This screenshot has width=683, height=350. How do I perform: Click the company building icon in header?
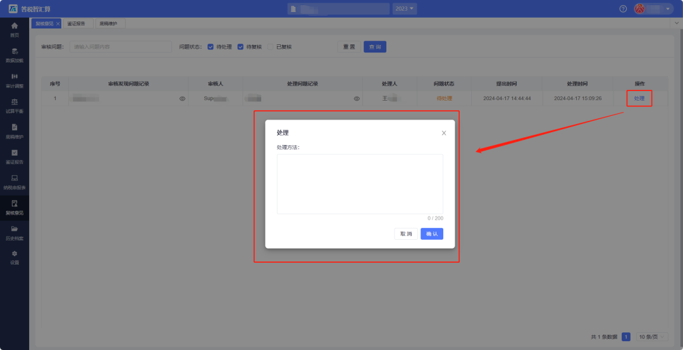tap(293, 9)
